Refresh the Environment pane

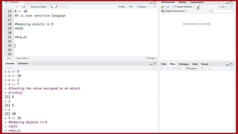231,7
